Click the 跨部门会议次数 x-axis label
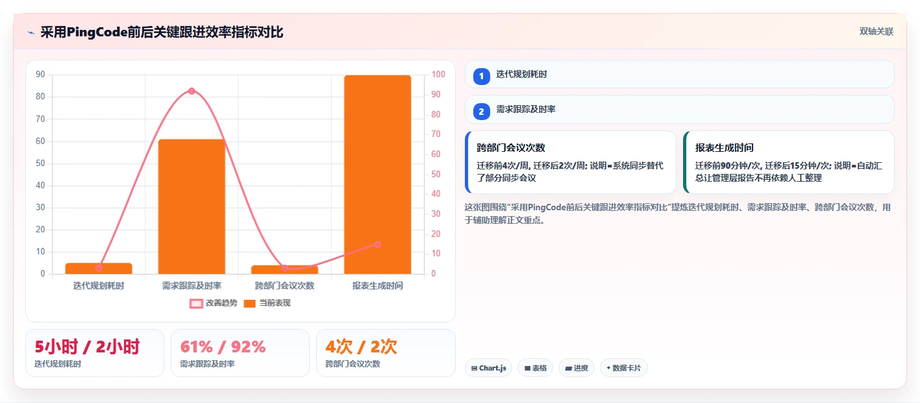 [284, 286]
